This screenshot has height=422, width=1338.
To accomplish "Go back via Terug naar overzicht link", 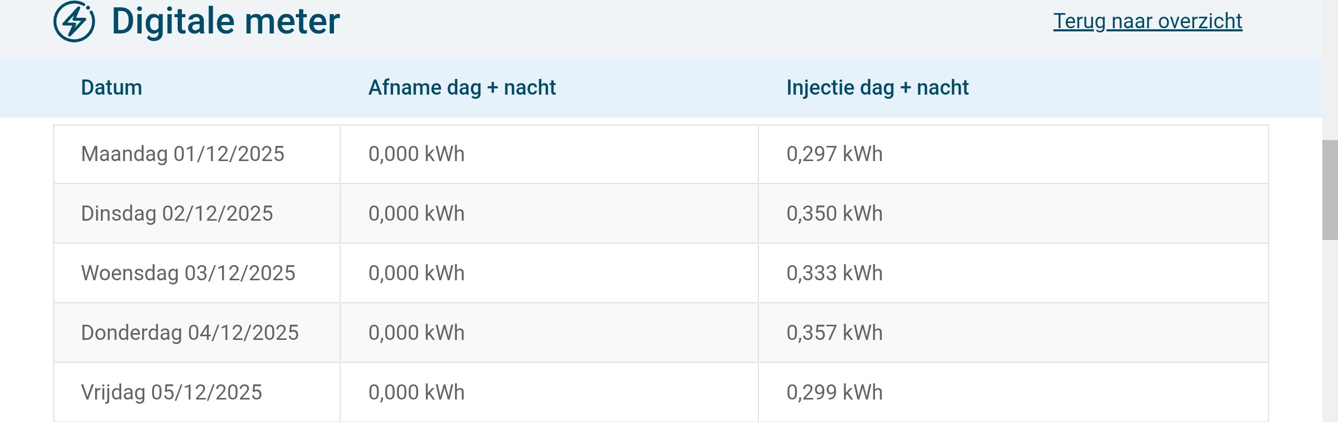I will (x=1147, y=21).
